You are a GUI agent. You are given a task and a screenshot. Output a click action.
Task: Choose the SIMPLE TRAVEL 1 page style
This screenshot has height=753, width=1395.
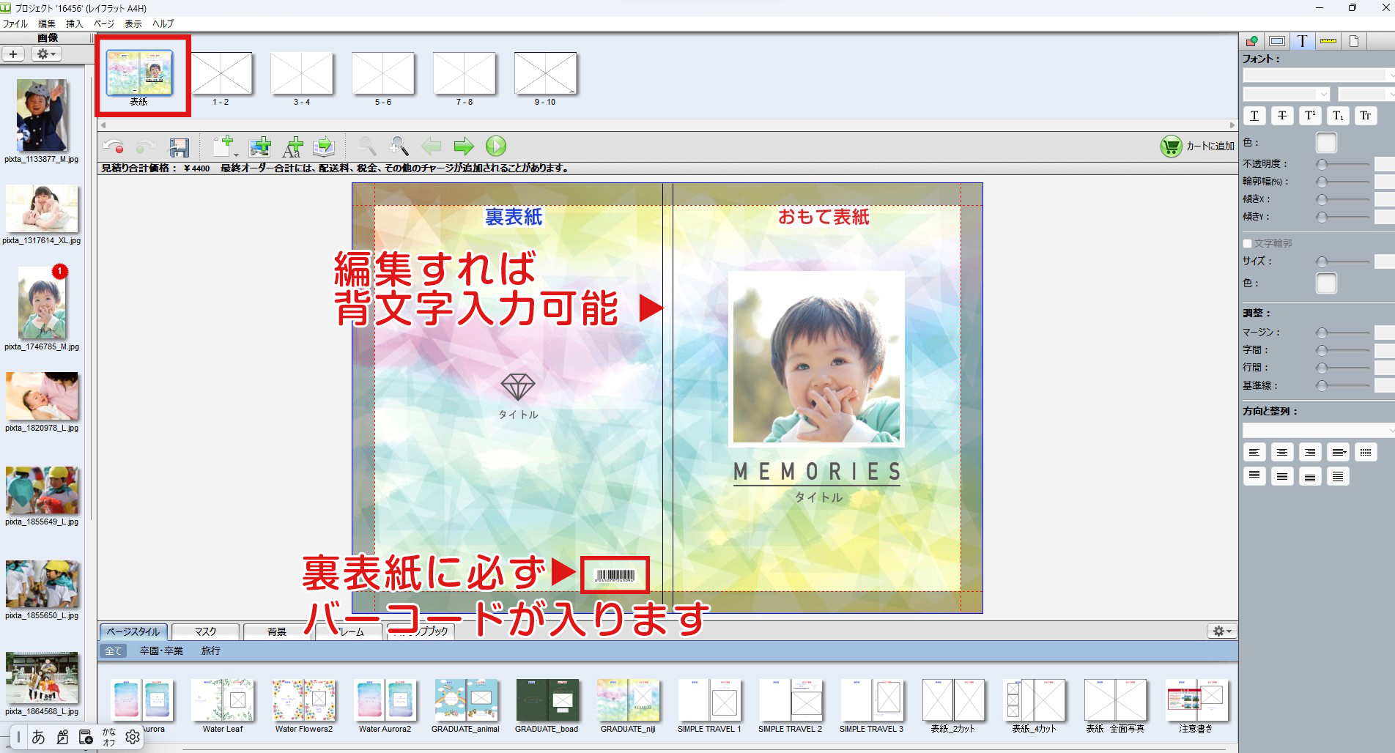pyautogui.click(x=709, y=700)
